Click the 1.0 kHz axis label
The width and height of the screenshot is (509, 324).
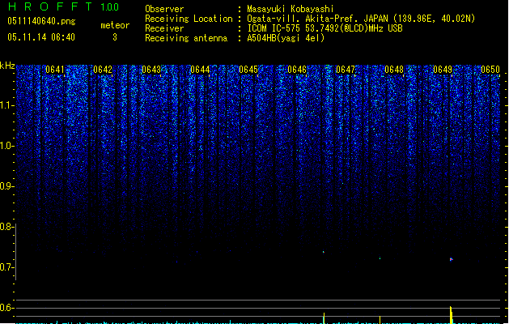pyautogui.click(x=6, y=146)
